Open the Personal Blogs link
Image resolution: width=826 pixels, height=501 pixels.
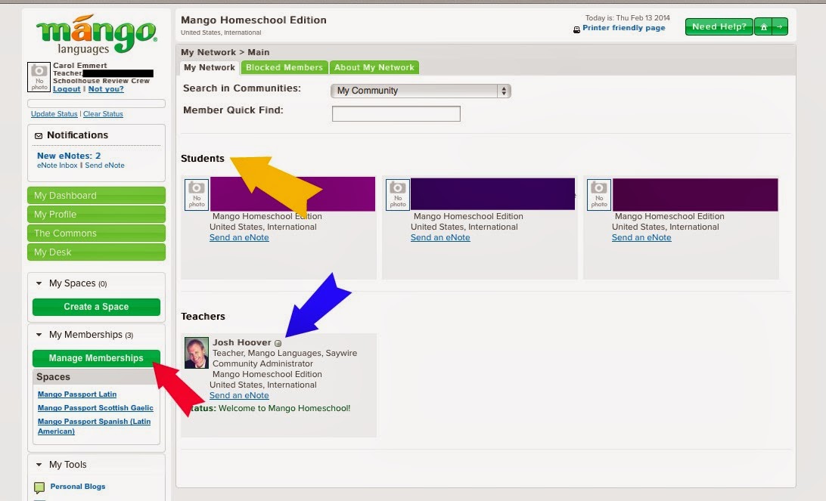pyautogui.click(x=77, y=487)
